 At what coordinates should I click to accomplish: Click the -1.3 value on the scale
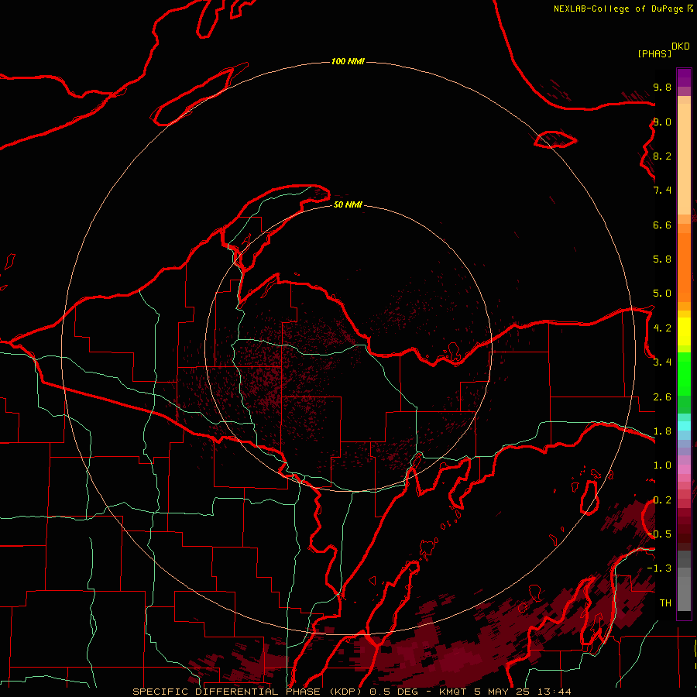(659, 568)
